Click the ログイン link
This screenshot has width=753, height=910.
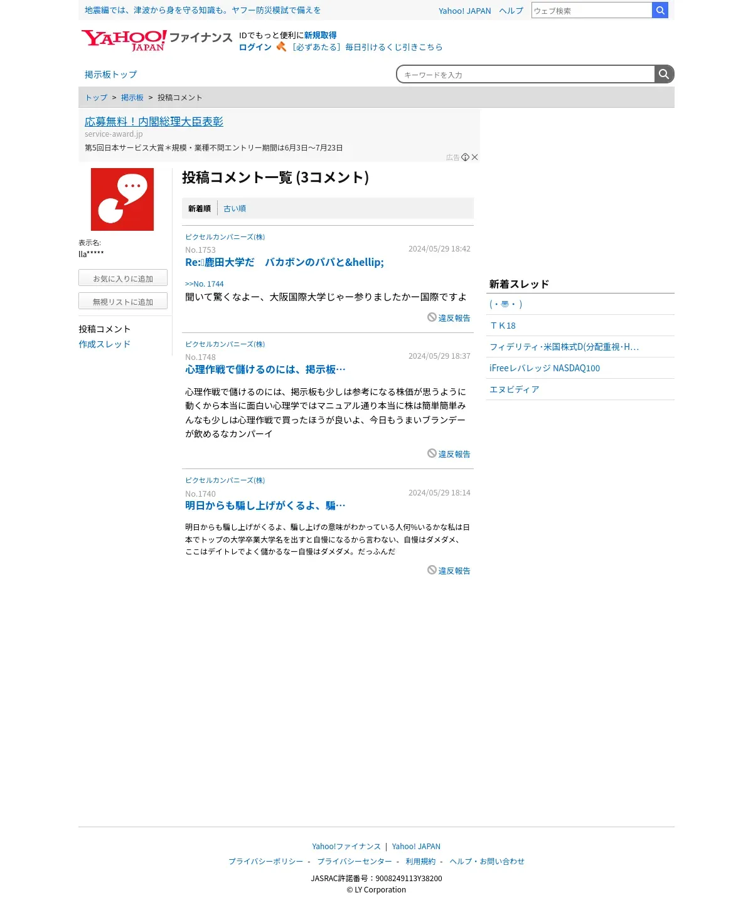point(255,47)
